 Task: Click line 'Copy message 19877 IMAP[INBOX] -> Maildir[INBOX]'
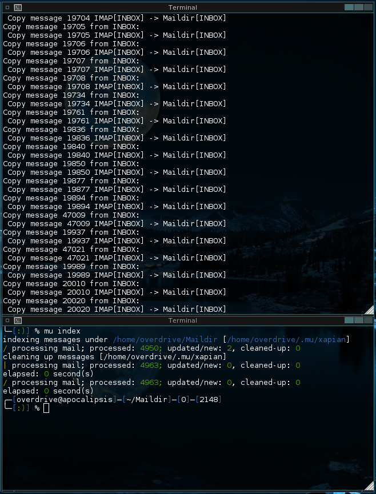pos(117,190)
